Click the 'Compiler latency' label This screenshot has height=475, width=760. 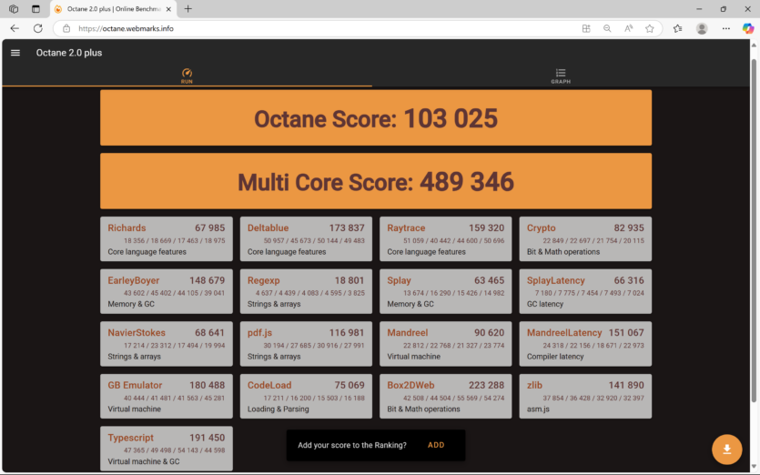point(555,357)
